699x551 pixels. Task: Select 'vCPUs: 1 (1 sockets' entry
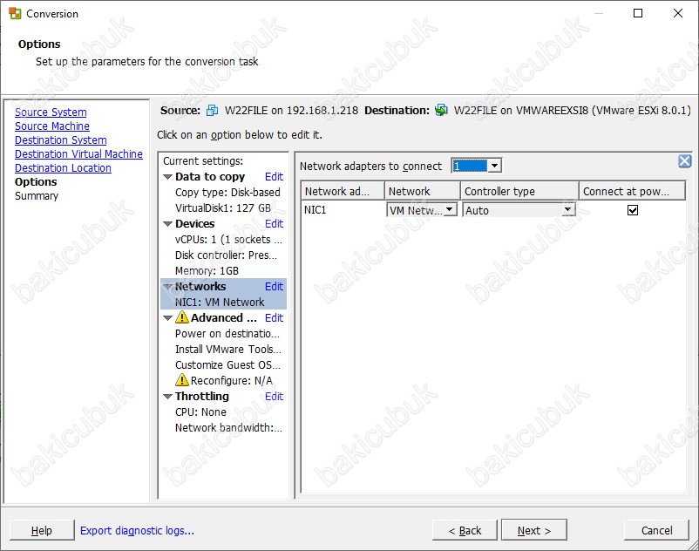tap(228, 240)
